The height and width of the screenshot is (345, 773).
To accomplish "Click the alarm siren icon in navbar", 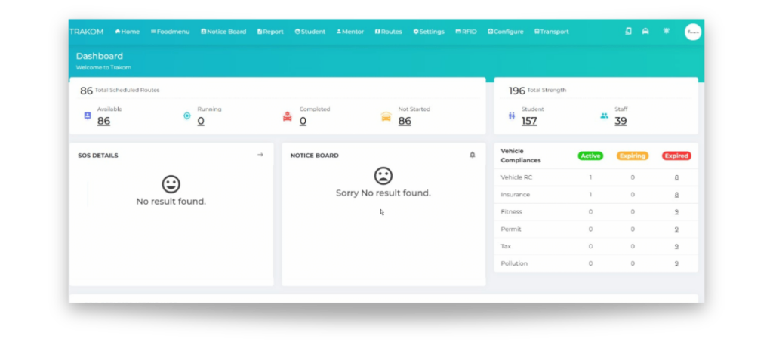I will pos(667,30).
